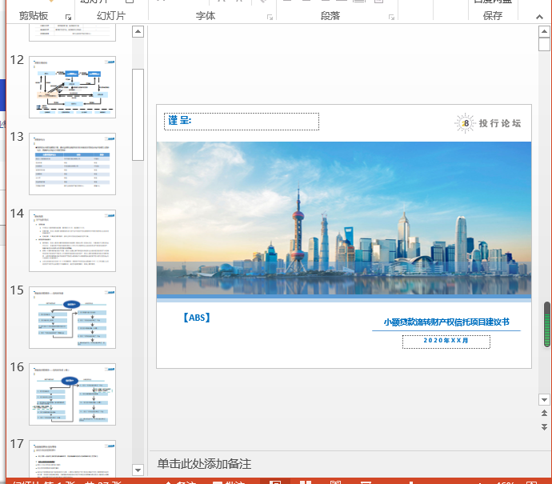This screenshot has height=484, width=552.
Task: Select slide 14 thumbnail with bullet text
Action: point(72,241)
